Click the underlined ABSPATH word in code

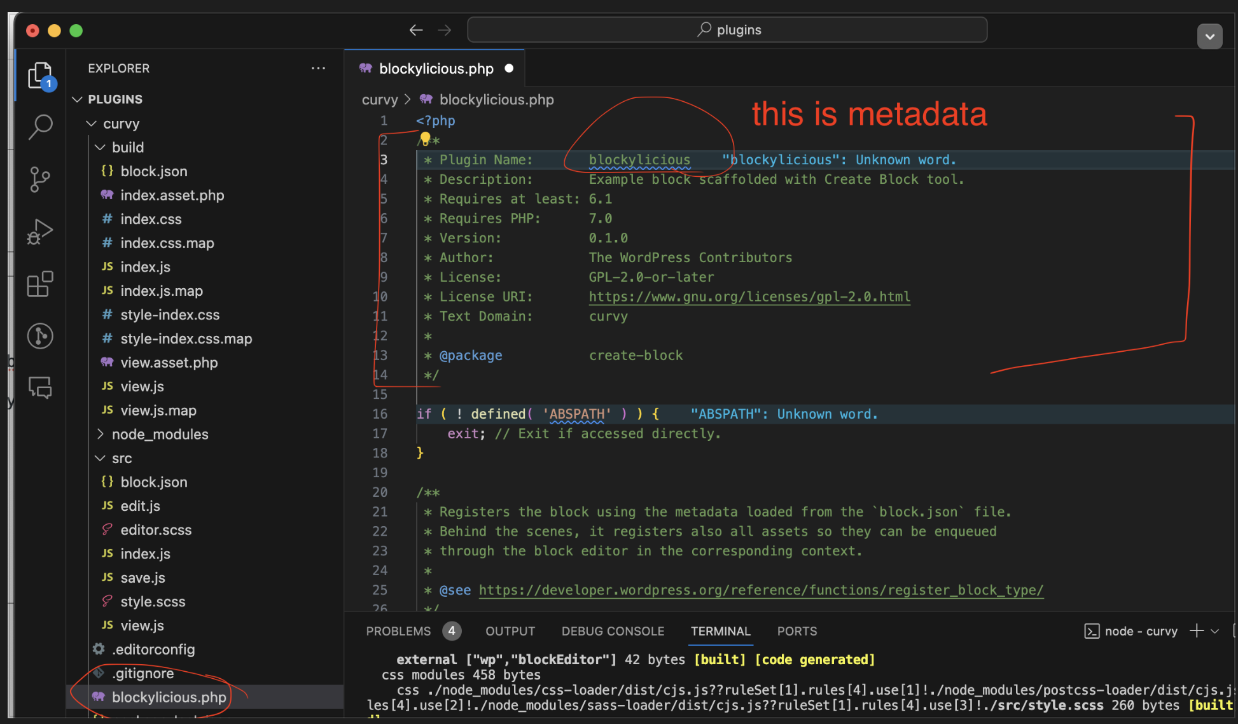[x=577, y=414]
